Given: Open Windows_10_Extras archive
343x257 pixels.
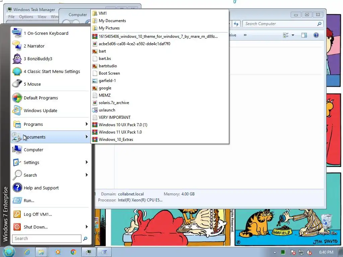Looking at the screenshot, I should pyautogui.click(x=160, y=140).
